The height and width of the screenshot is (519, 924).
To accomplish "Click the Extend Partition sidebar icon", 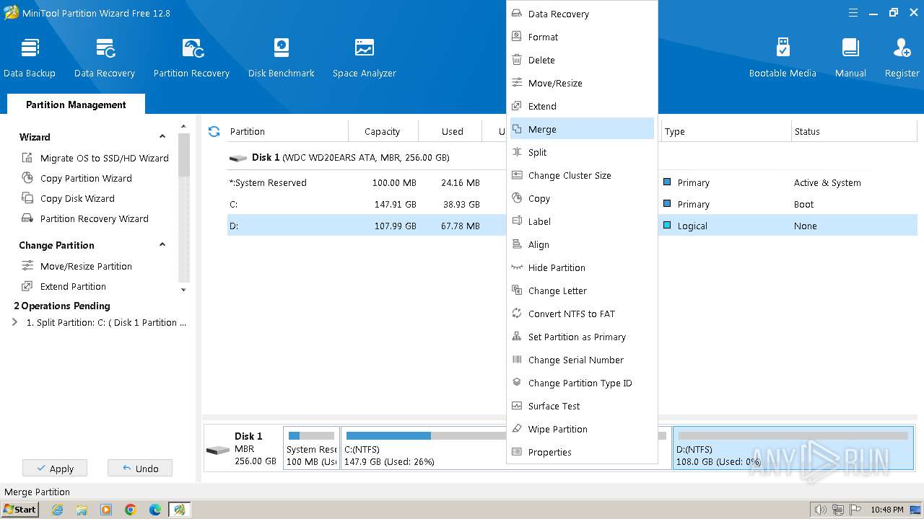I will point(27,286).
